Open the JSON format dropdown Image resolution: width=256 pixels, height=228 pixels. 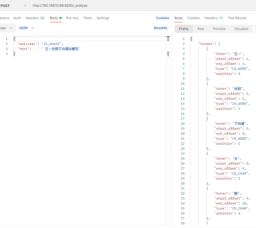pyautogui.click(x=26, y=28)
